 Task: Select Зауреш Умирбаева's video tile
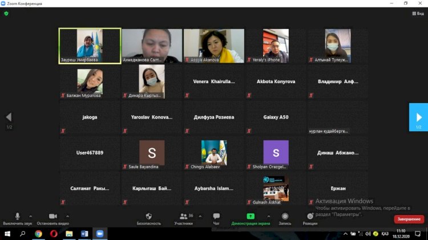pyautogui.click(x=90, y=46)
